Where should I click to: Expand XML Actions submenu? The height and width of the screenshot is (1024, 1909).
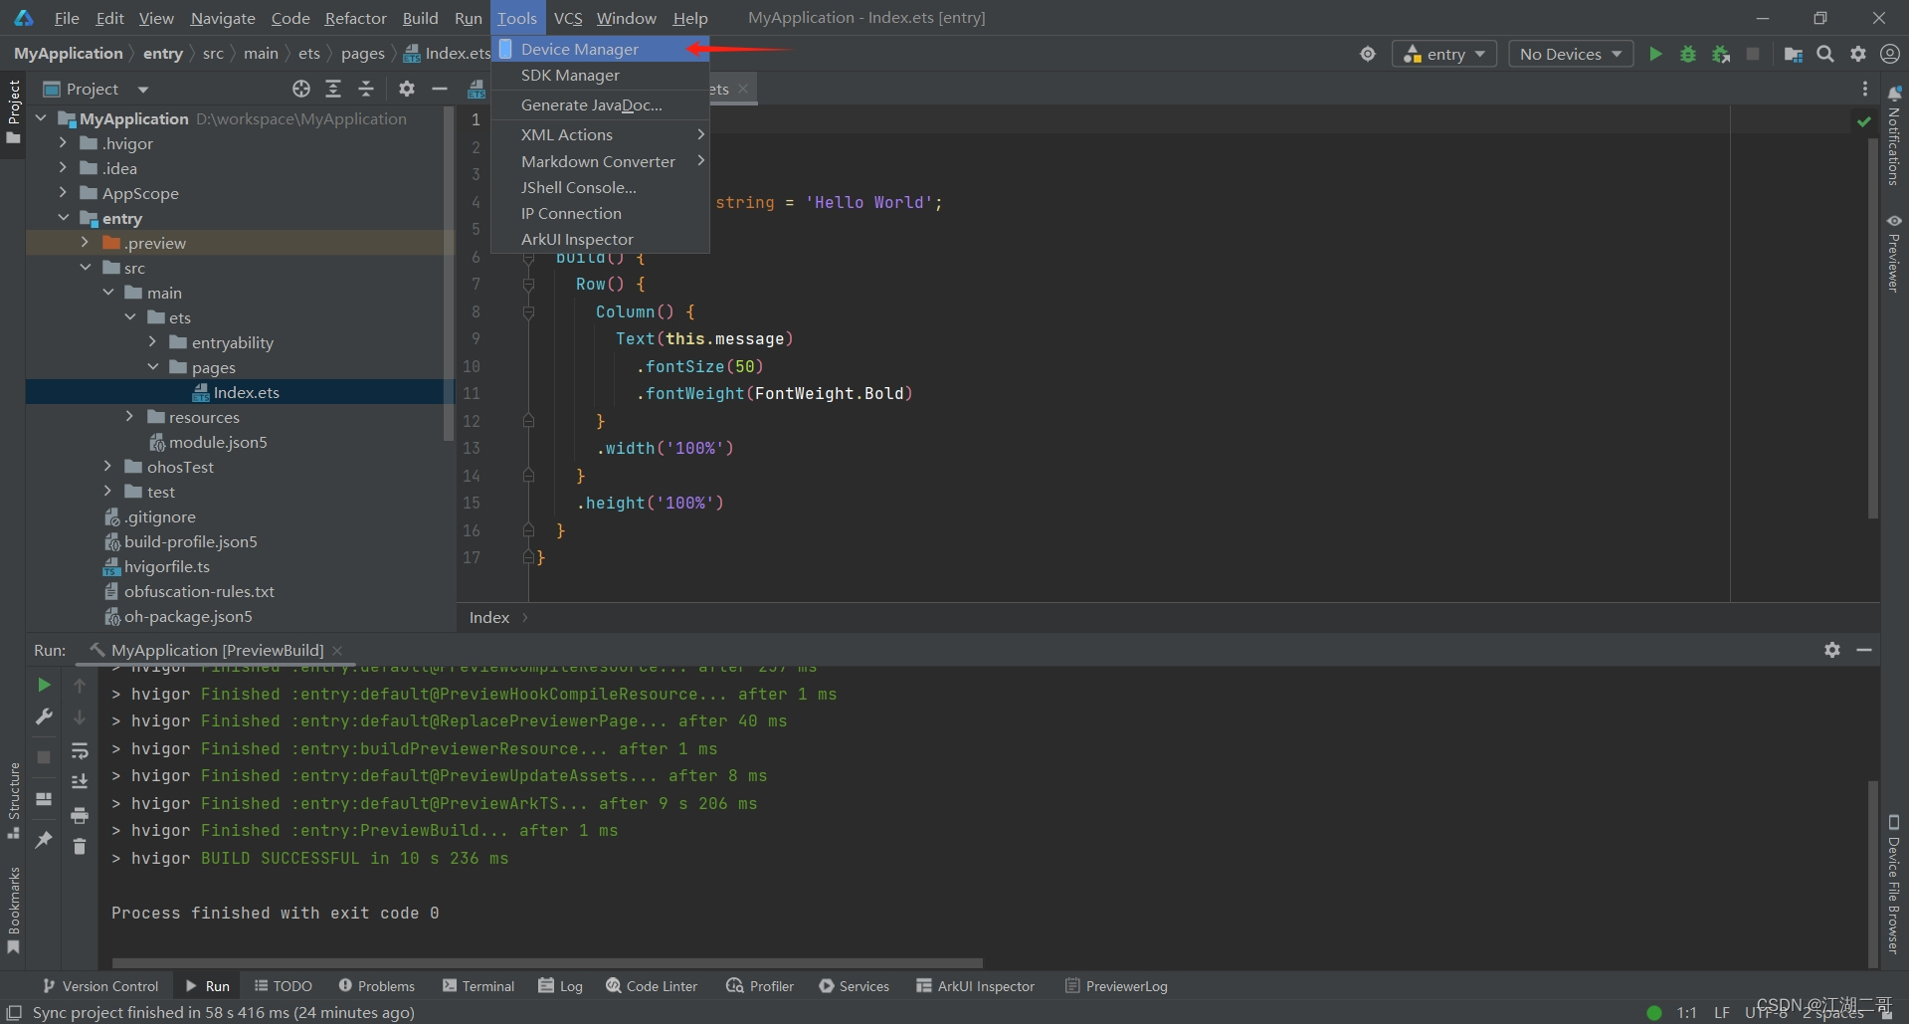click(x=600, y=134)
